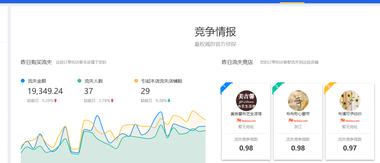Click Taobao logo under 布布称心窗帘

click(298, 120)
